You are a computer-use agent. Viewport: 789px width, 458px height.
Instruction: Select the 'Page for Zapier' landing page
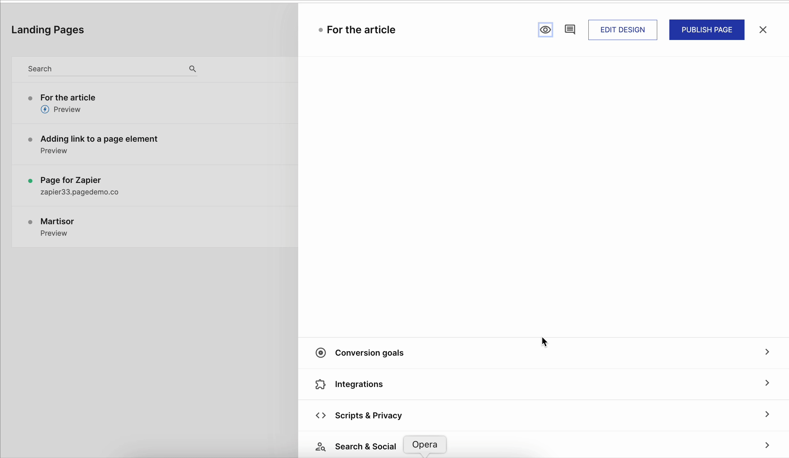70,180
